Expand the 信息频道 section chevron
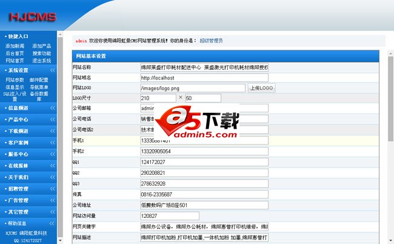394x244 pixels. [53, 108]
